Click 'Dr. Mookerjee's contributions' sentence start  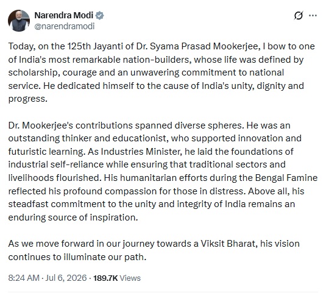[70, 125]
